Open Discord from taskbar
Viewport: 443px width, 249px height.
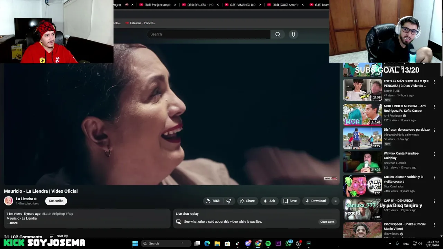point(248,243)
